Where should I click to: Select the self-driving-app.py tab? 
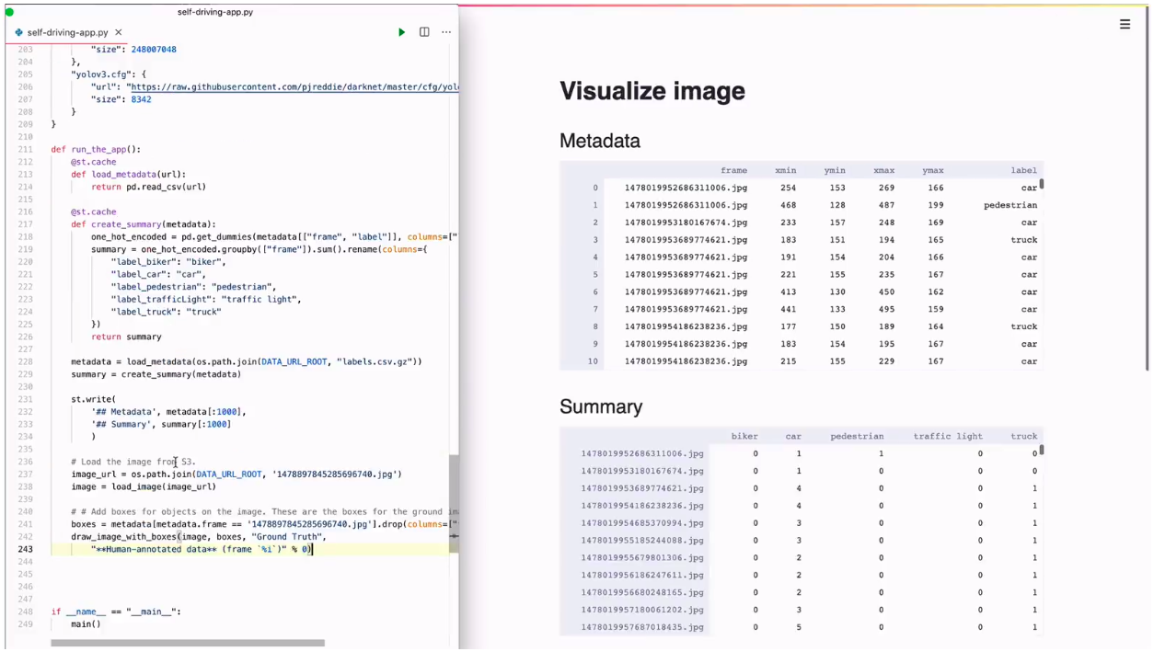[64, 32]
